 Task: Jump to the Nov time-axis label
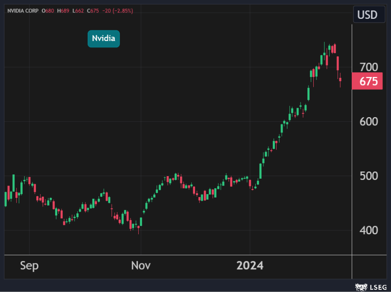[141, 265]
